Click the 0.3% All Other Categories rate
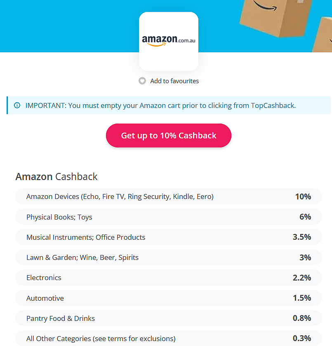Image resolution: width=332 pixels, height=353 pixels. (302, 338)
